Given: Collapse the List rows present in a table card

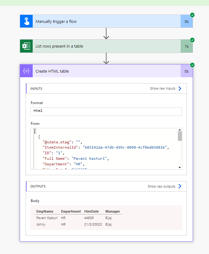Looking at the screenshot, I should coord(92,46).
